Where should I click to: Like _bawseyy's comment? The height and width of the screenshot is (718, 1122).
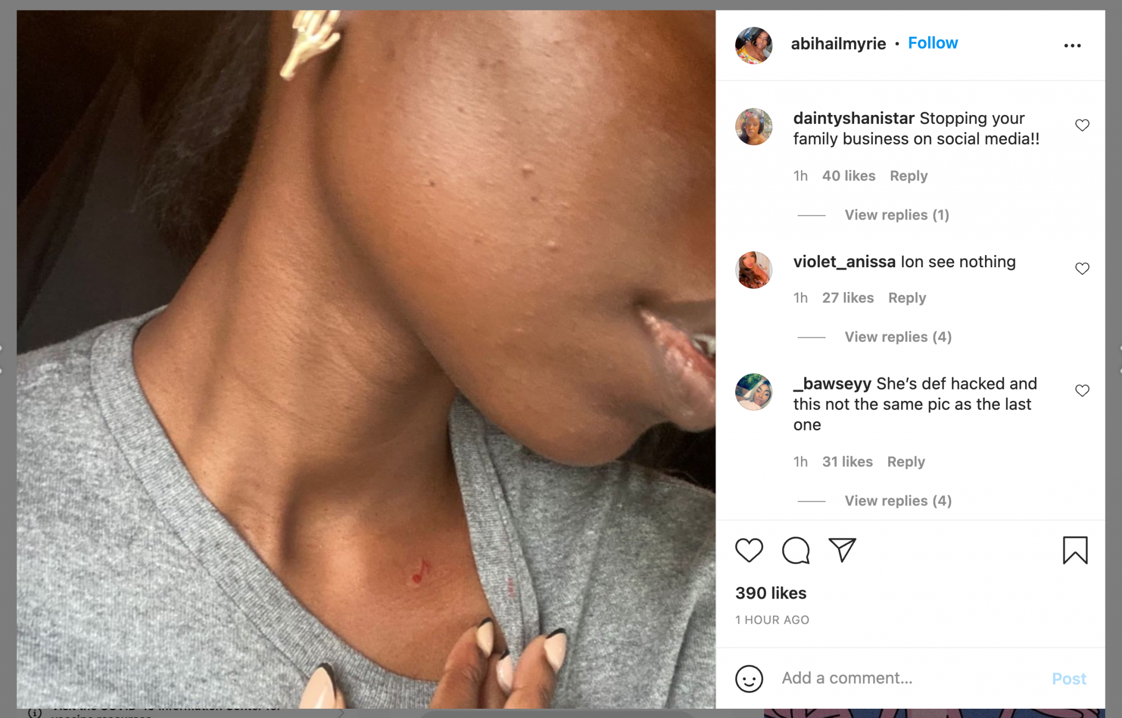tap(1082, 390)
